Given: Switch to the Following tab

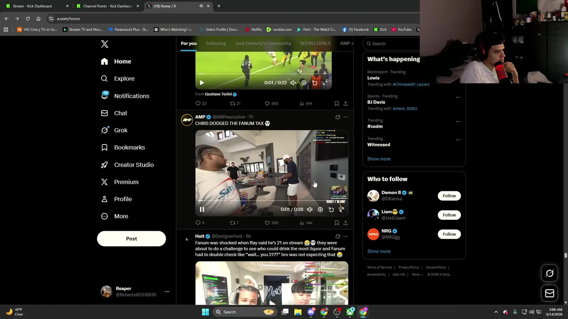Looking at the screenshot, I should (216, 43).
